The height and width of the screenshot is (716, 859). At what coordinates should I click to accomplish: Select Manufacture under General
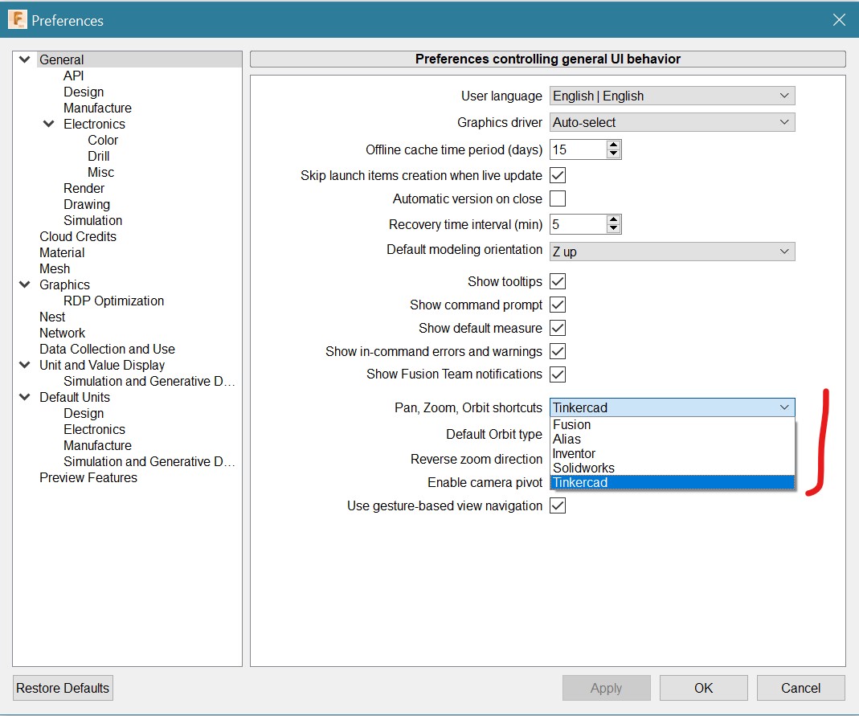(97, 108)
